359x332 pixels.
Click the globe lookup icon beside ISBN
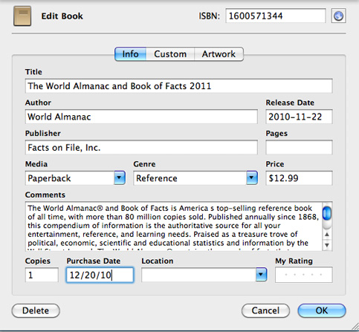point(338,16)
